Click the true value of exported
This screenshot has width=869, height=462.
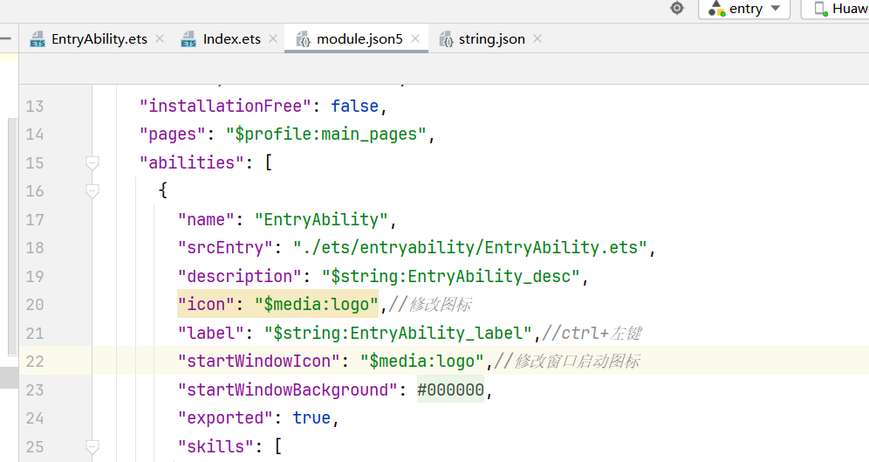pyautogui.click(x=311, y=418)
